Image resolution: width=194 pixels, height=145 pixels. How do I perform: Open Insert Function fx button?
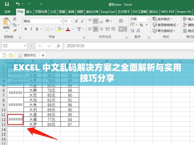point(58,46)
